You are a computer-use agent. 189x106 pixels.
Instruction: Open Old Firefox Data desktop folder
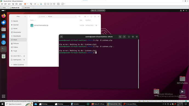[182, 80]
